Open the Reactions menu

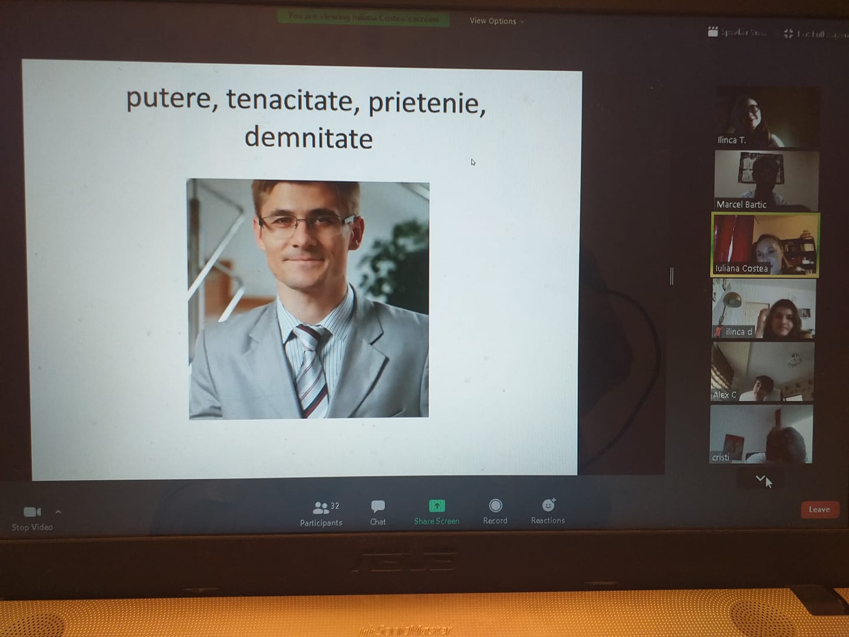point(548,511)
